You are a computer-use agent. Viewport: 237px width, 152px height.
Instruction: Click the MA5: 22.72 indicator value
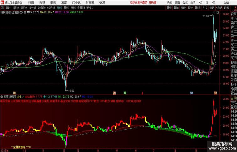pos(33,12)
